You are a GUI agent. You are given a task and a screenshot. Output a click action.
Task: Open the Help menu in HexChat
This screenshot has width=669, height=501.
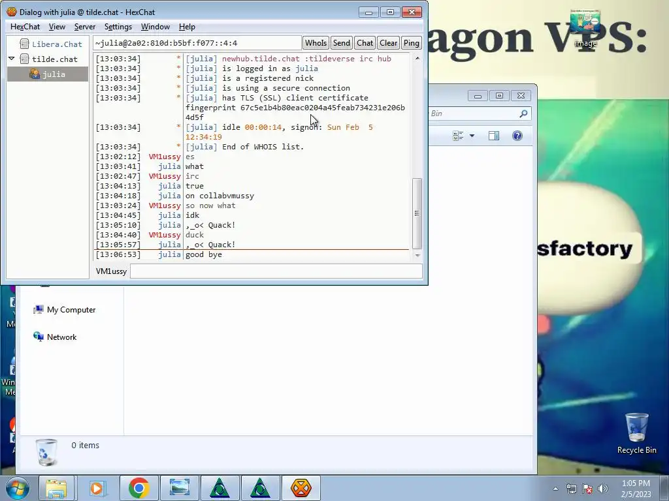pos(187,27)
